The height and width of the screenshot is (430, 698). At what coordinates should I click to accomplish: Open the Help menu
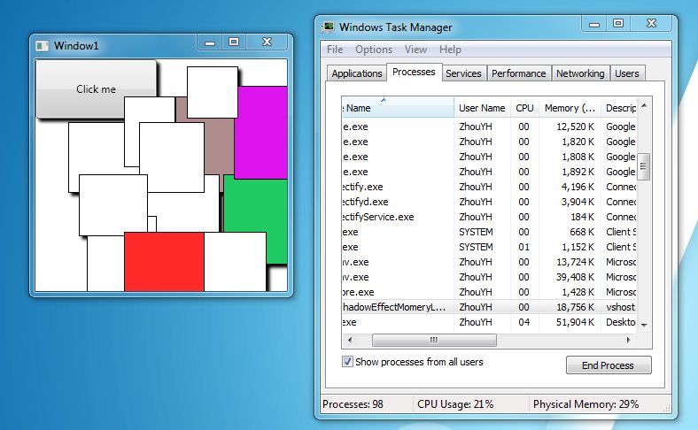pos(450,50)
